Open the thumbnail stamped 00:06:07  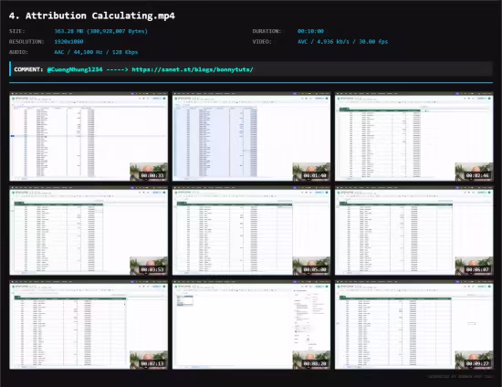point(414,231)
